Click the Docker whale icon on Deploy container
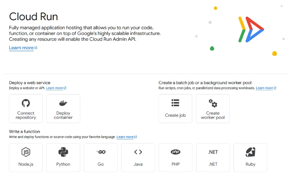 pyautogui.click(x=63, y=103)
